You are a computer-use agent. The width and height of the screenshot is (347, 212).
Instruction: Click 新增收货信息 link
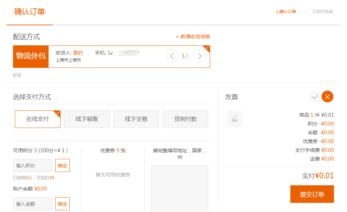point(193,37)
